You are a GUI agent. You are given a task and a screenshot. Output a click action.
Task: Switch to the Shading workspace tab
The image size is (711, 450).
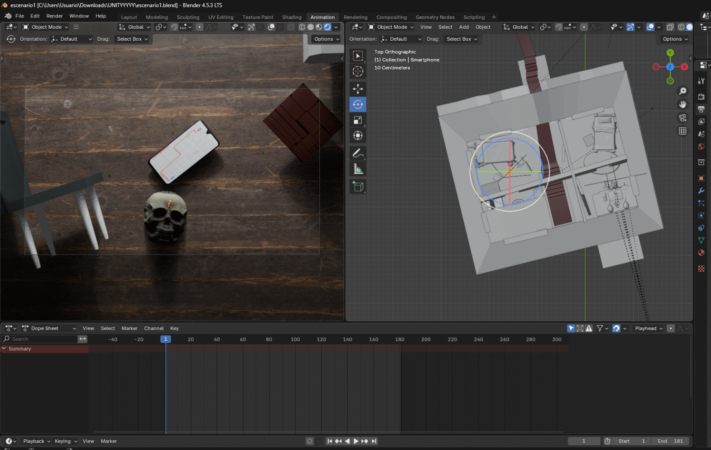[292, 17]
